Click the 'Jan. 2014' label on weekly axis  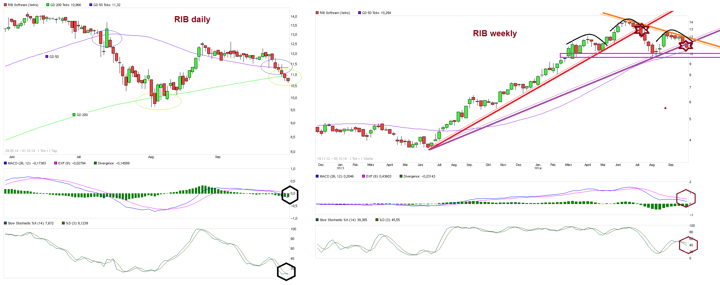pos(538,166)
